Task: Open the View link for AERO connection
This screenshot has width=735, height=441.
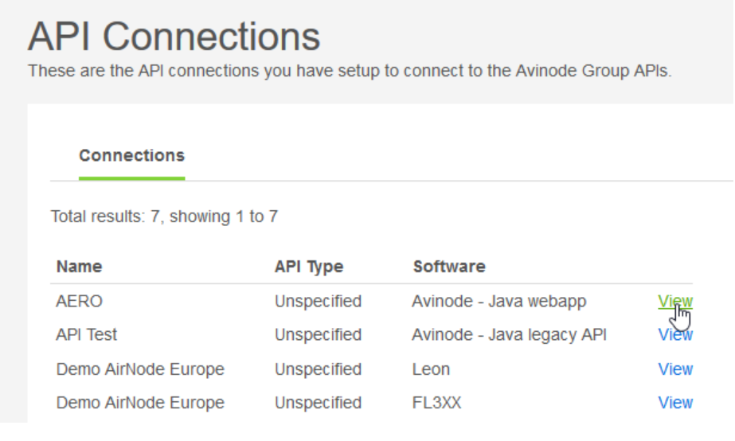Action: pos(675,302)
